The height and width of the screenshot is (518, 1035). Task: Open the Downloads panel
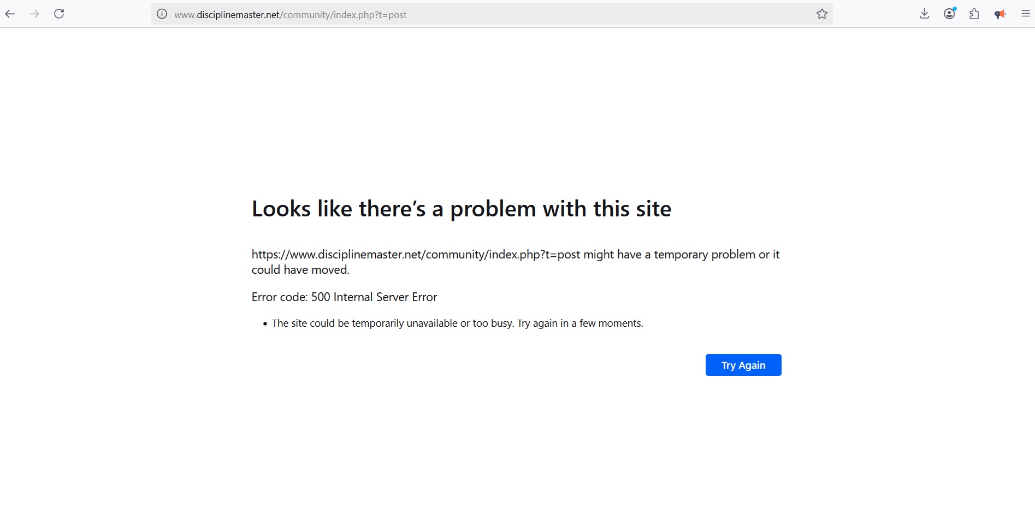click(924, 14)
